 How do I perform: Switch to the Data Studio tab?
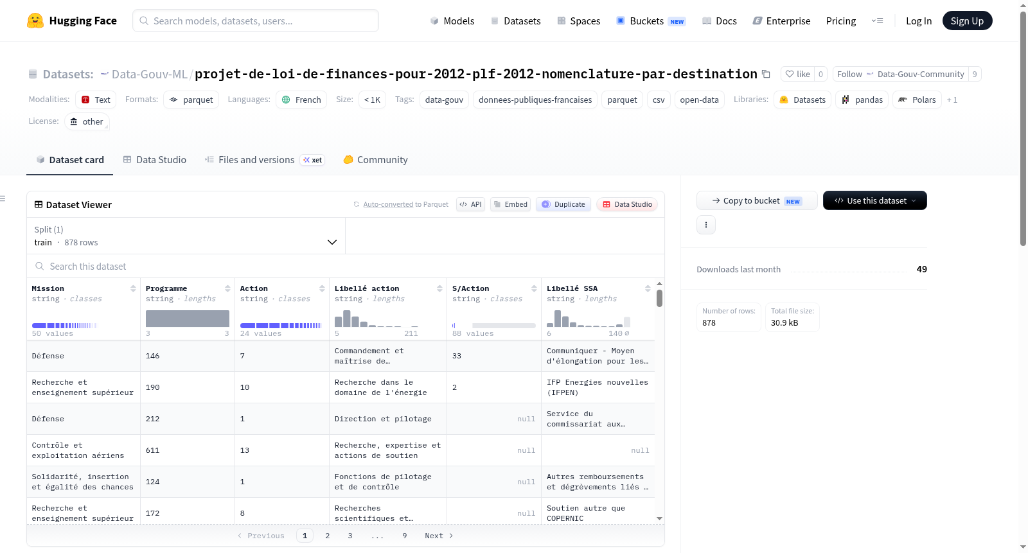(x=155, y=160)
